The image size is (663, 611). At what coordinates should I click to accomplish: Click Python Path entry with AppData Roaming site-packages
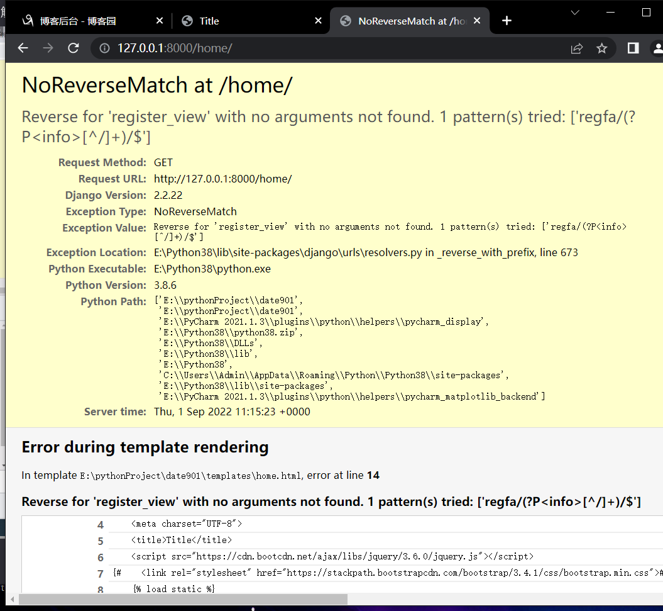pyautogui.click(x=334, y=375)
